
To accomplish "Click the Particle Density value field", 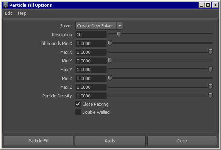I will click(x=91, y=96).
